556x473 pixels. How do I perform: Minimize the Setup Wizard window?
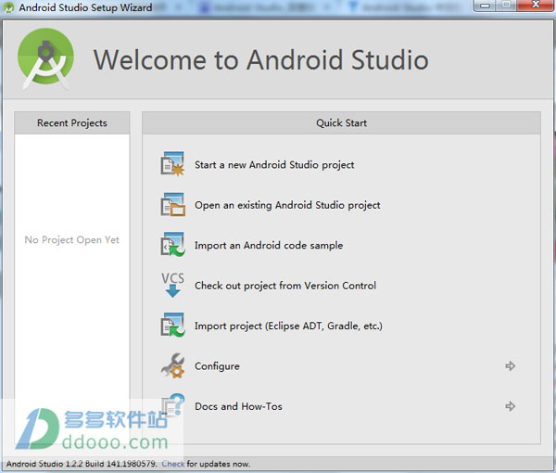click(x=485, y=5)
